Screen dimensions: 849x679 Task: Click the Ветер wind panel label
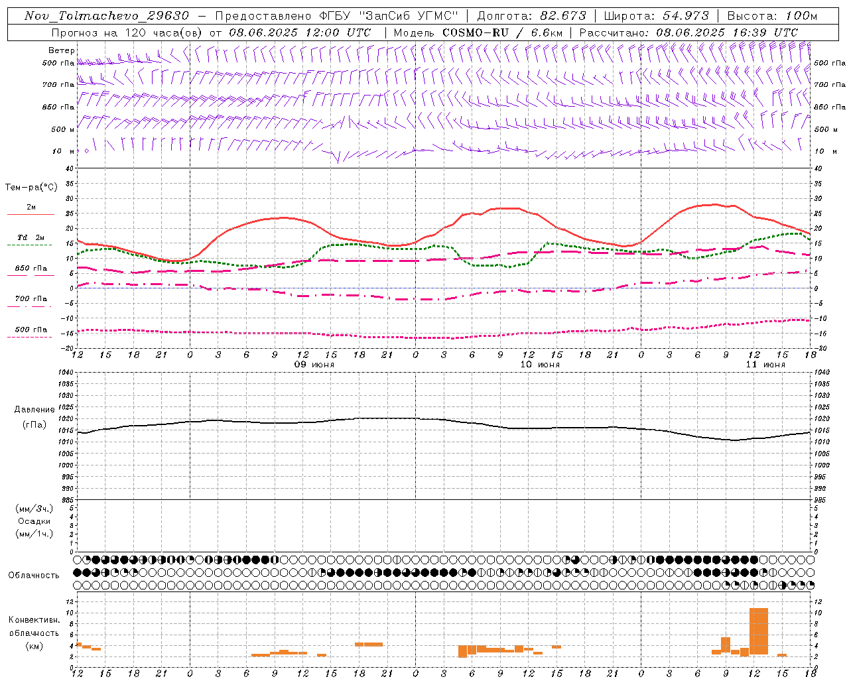(62, 50)
